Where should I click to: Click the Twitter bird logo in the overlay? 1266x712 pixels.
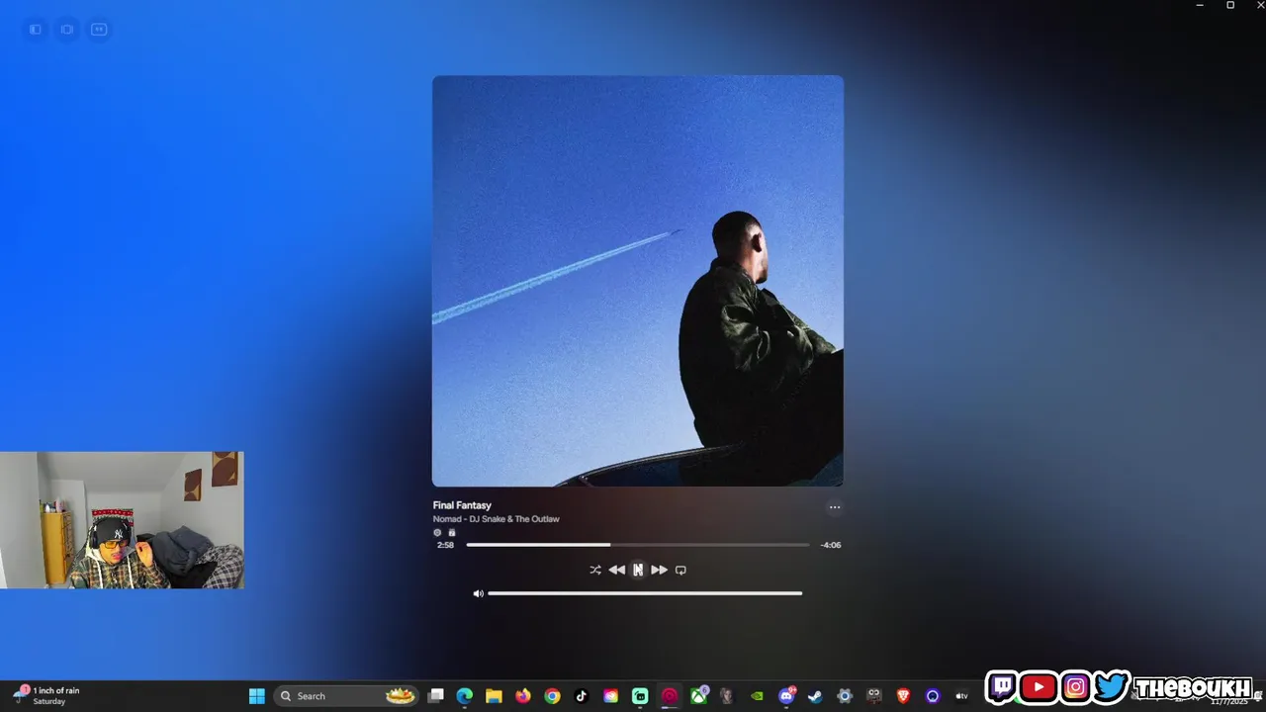(x=1112, y=686)
